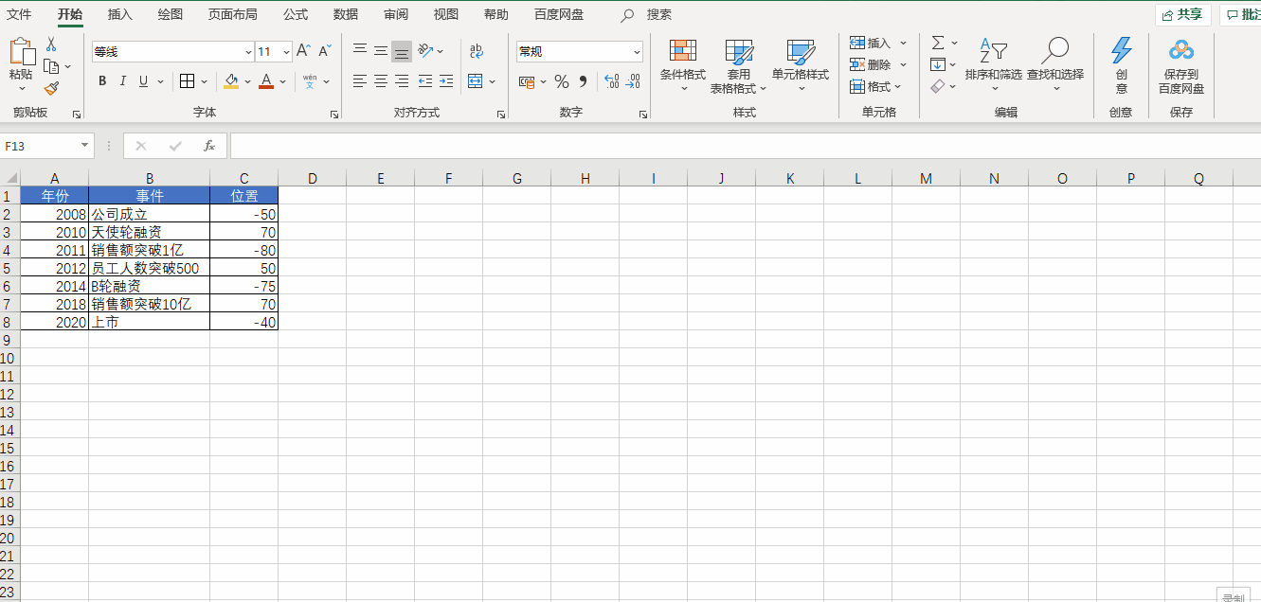Switch to the 百度网盘 tab

tap(559, 14)
